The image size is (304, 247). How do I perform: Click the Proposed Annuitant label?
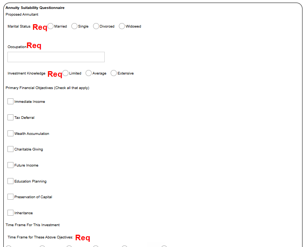pyautogui.click(x=22, y=15)
